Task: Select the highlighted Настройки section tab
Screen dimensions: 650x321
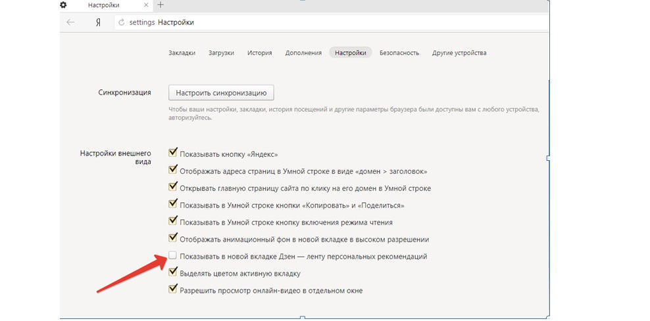Action: pos(351,53)
